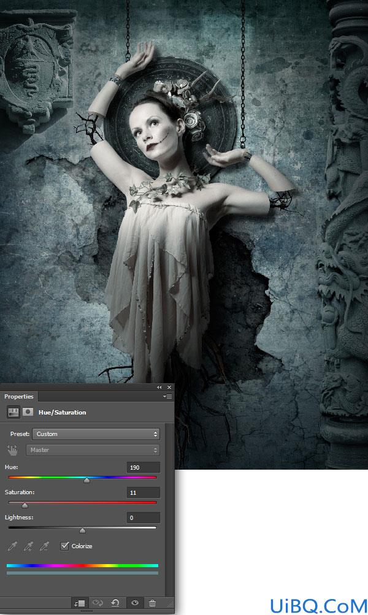Select the Properties tab

[x=19, y=397]
